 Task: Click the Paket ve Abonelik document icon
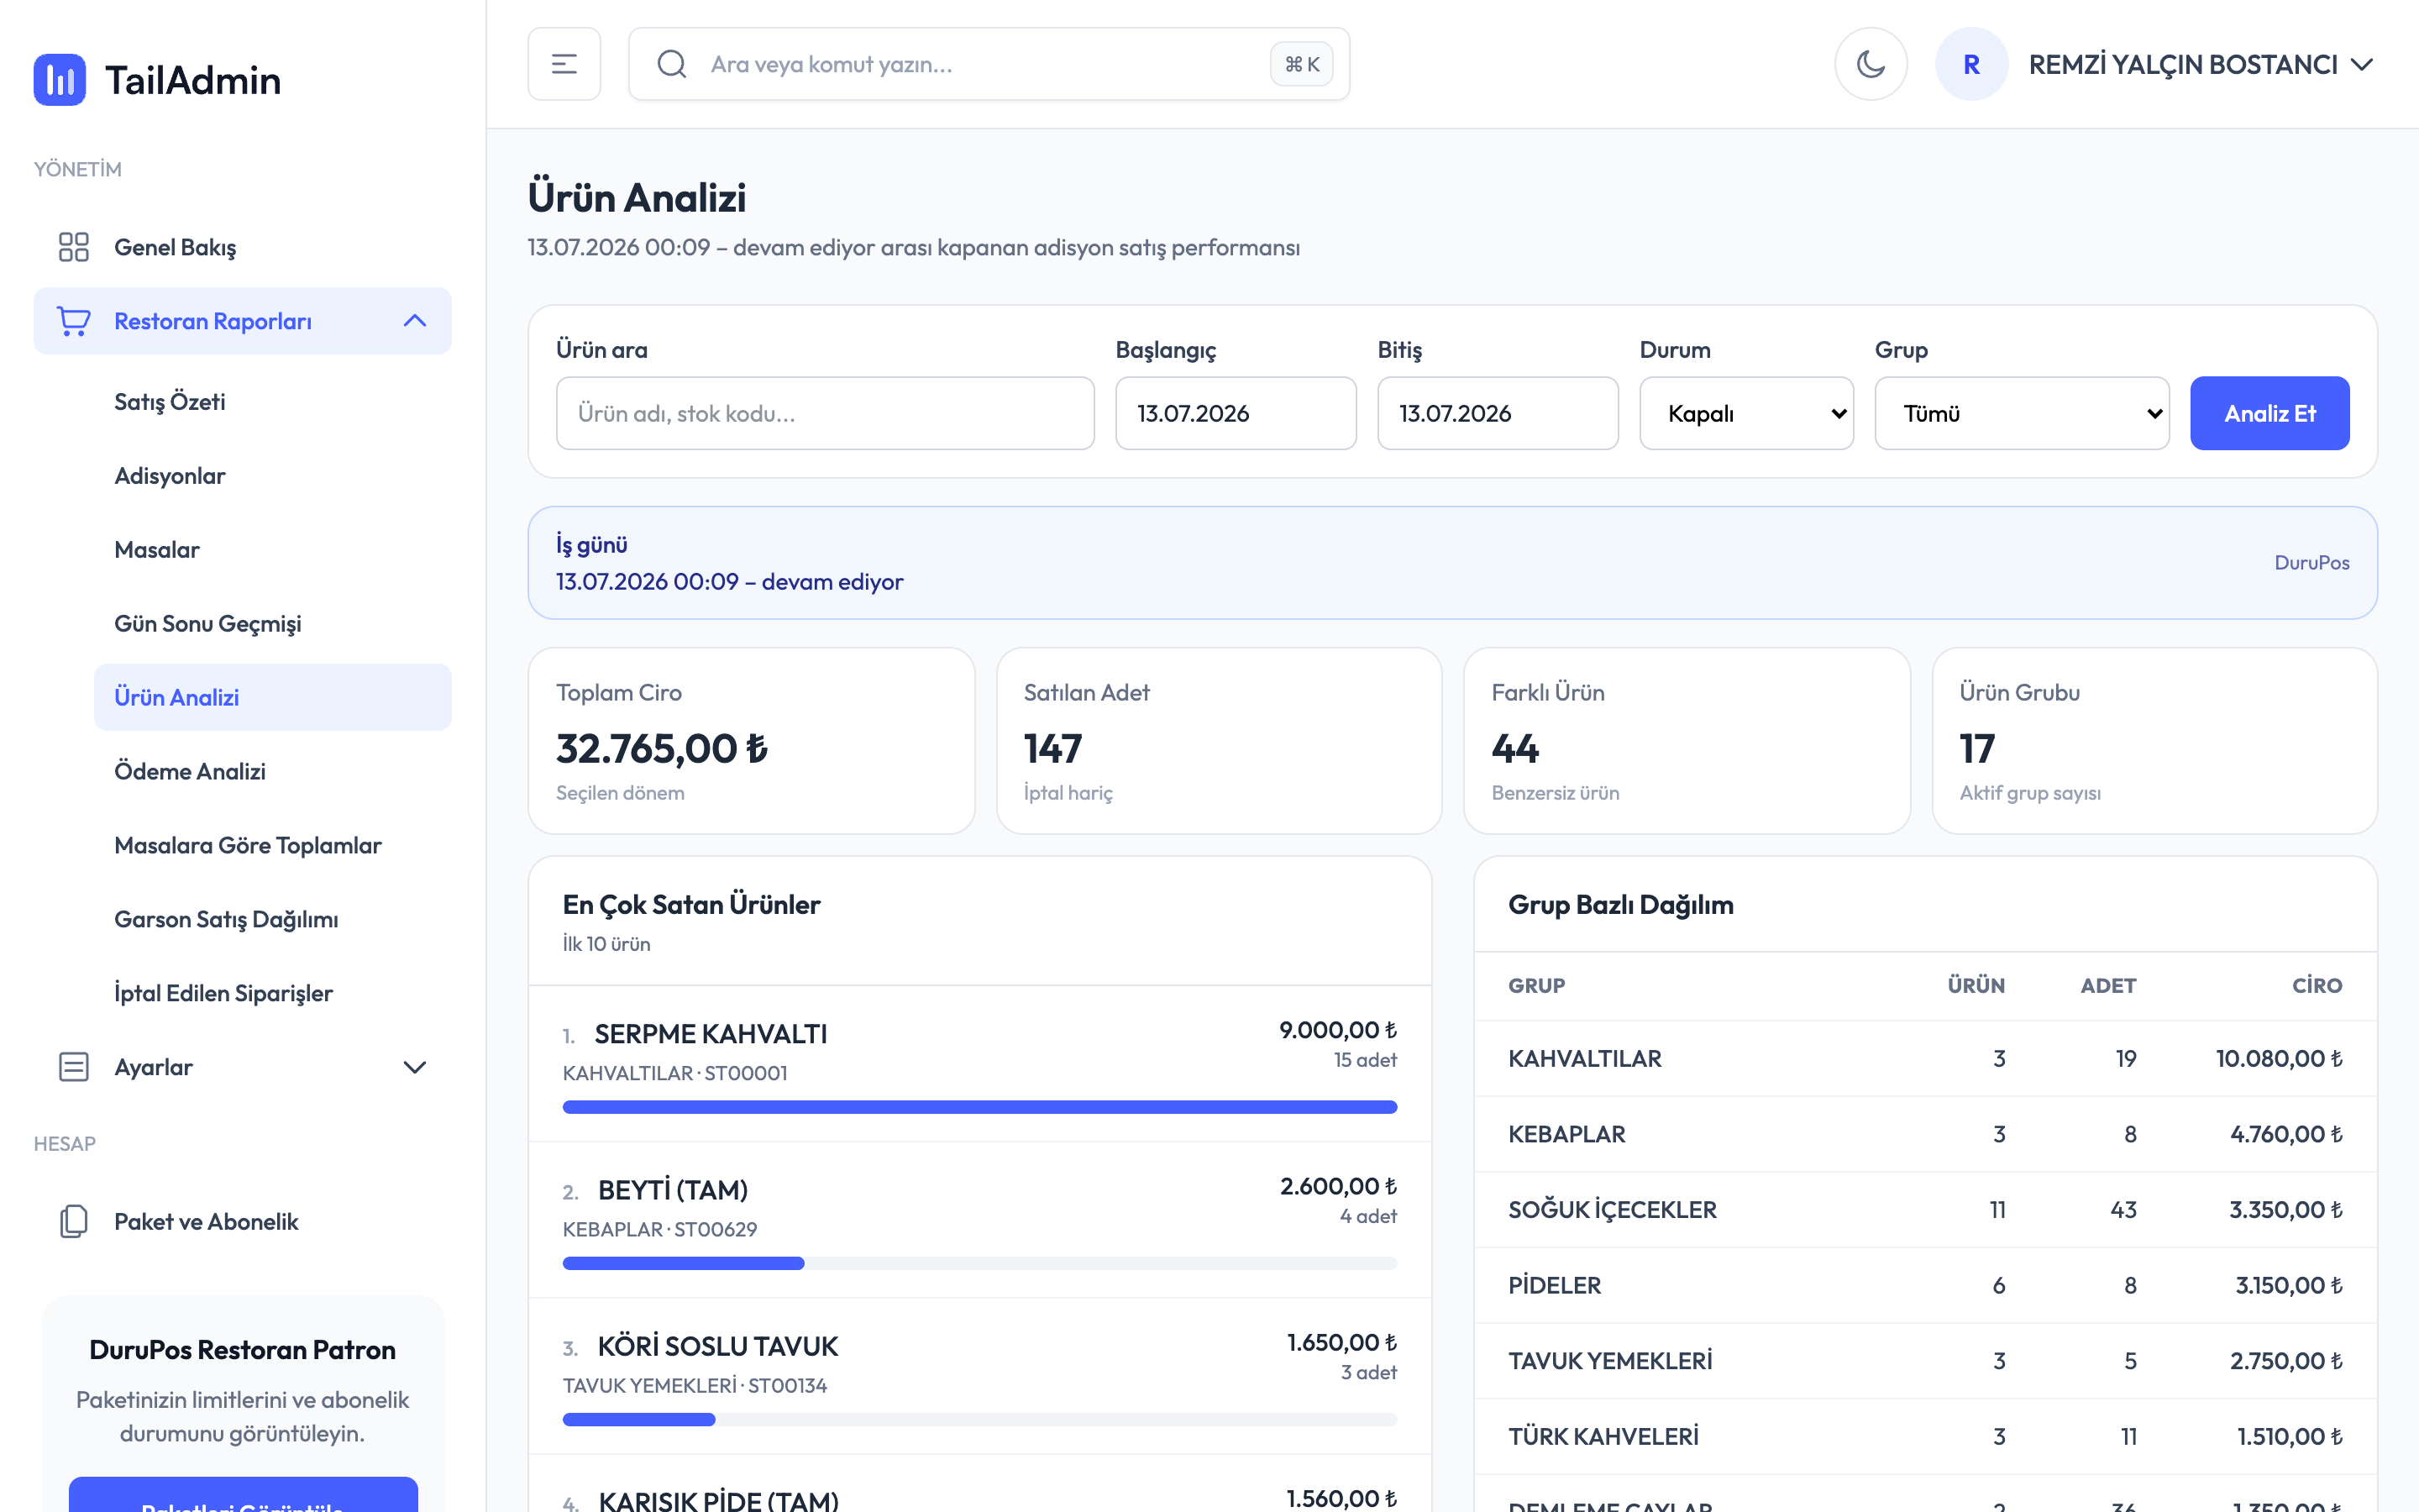[74, 1221]
